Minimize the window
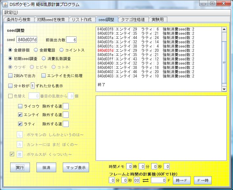 pos(204,4)
